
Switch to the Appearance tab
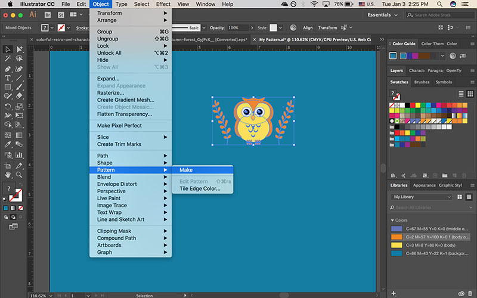[x=424, y=185]
